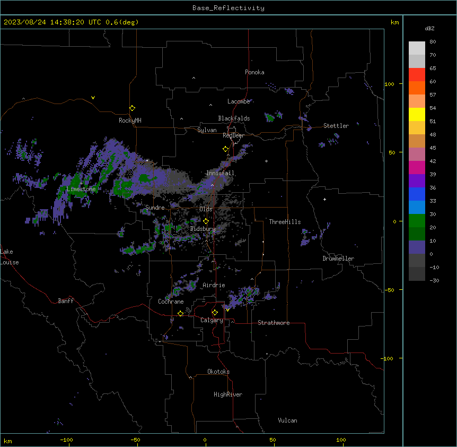
Task: Click the 42 value in legend
Action: click(433, 161)
